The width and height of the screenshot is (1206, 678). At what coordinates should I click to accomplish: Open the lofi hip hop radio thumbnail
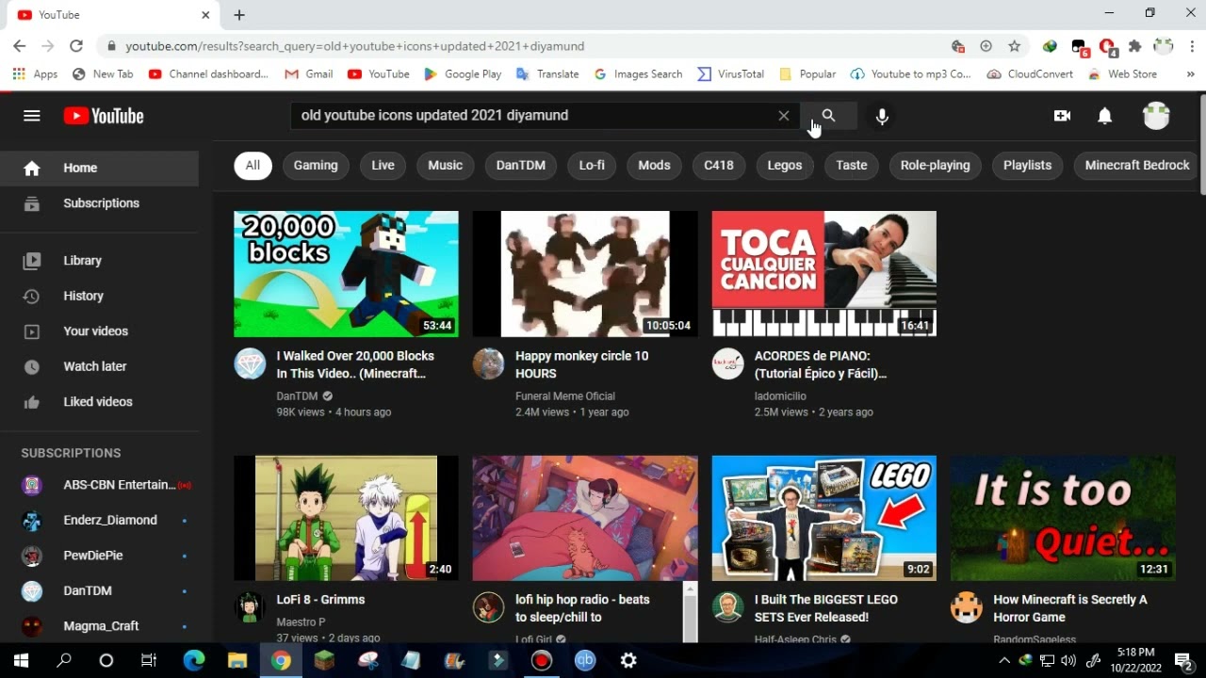pyautogui.click(x=585, y=518)
